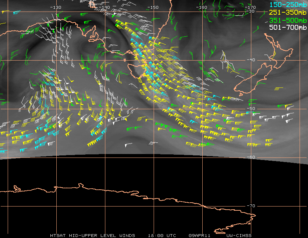
Task: Select the white 501-700mb legend label
Action: (288, 27)
